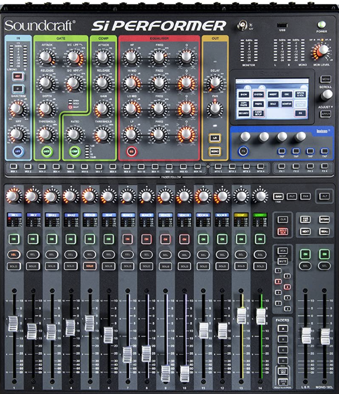Turn off the lit SOLO on channel 5

pyautogui.click(x=89, y=266)
